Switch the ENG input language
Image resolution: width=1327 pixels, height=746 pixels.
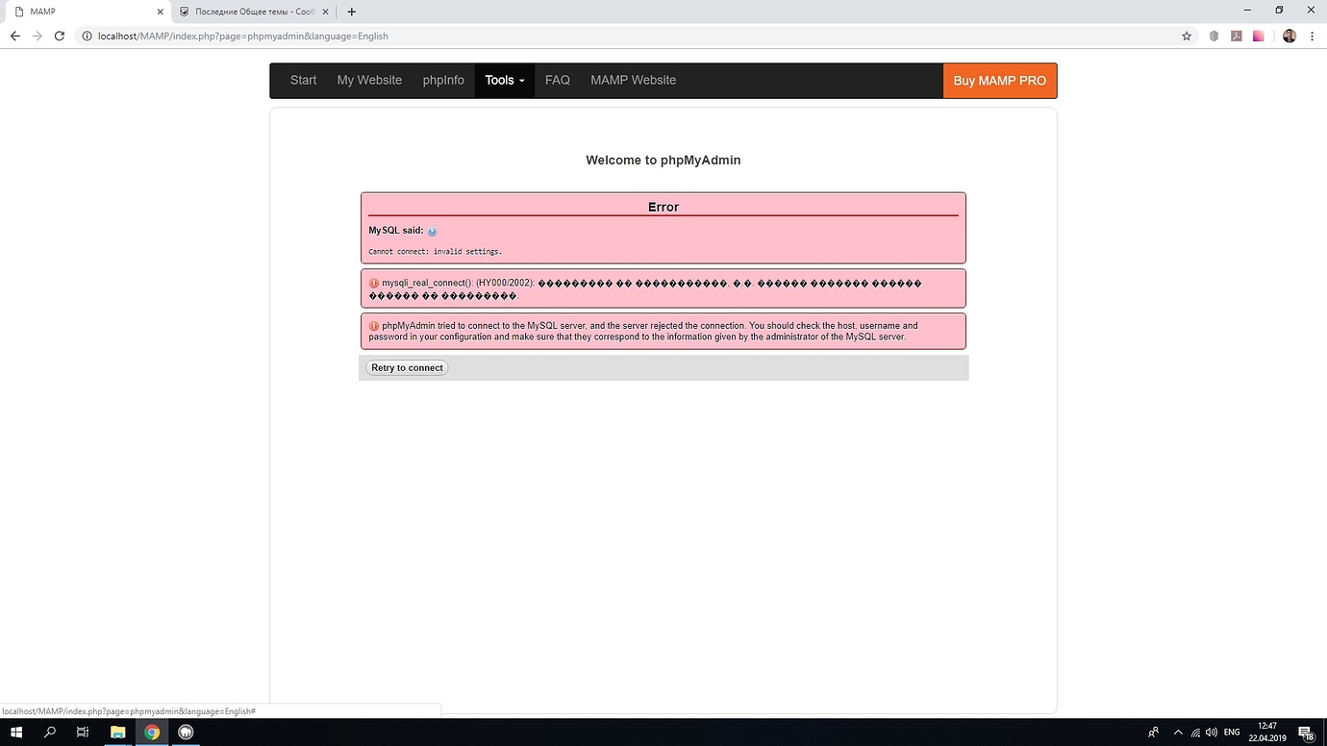[x=1232, y=732]
